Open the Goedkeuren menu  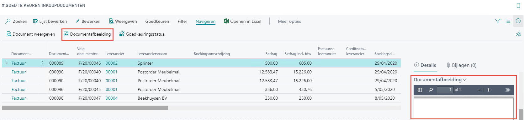click(x=157, y=21)
